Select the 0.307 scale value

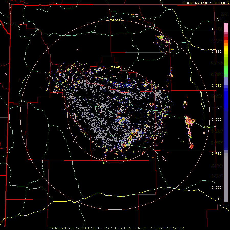point(216,176)
